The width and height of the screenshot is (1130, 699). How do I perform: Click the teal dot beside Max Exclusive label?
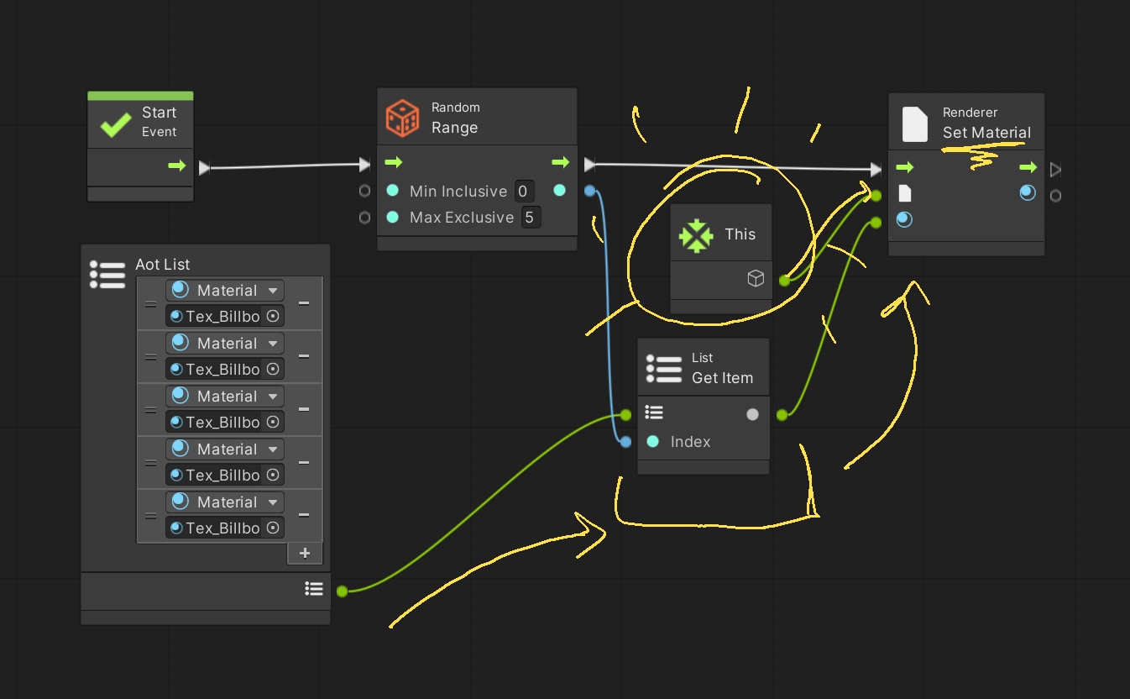click(x=392, y=217)
